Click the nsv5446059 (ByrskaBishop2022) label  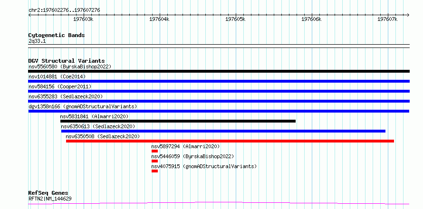[192, 156]
